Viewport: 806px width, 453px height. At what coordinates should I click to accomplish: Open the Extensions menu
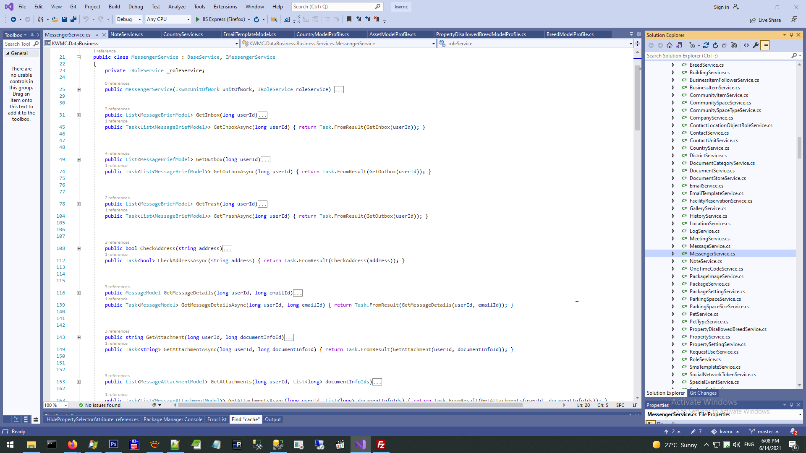(225, 7)
